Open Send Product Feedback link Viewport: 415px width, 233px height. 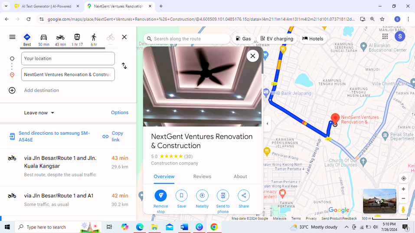tap(339, 218)
